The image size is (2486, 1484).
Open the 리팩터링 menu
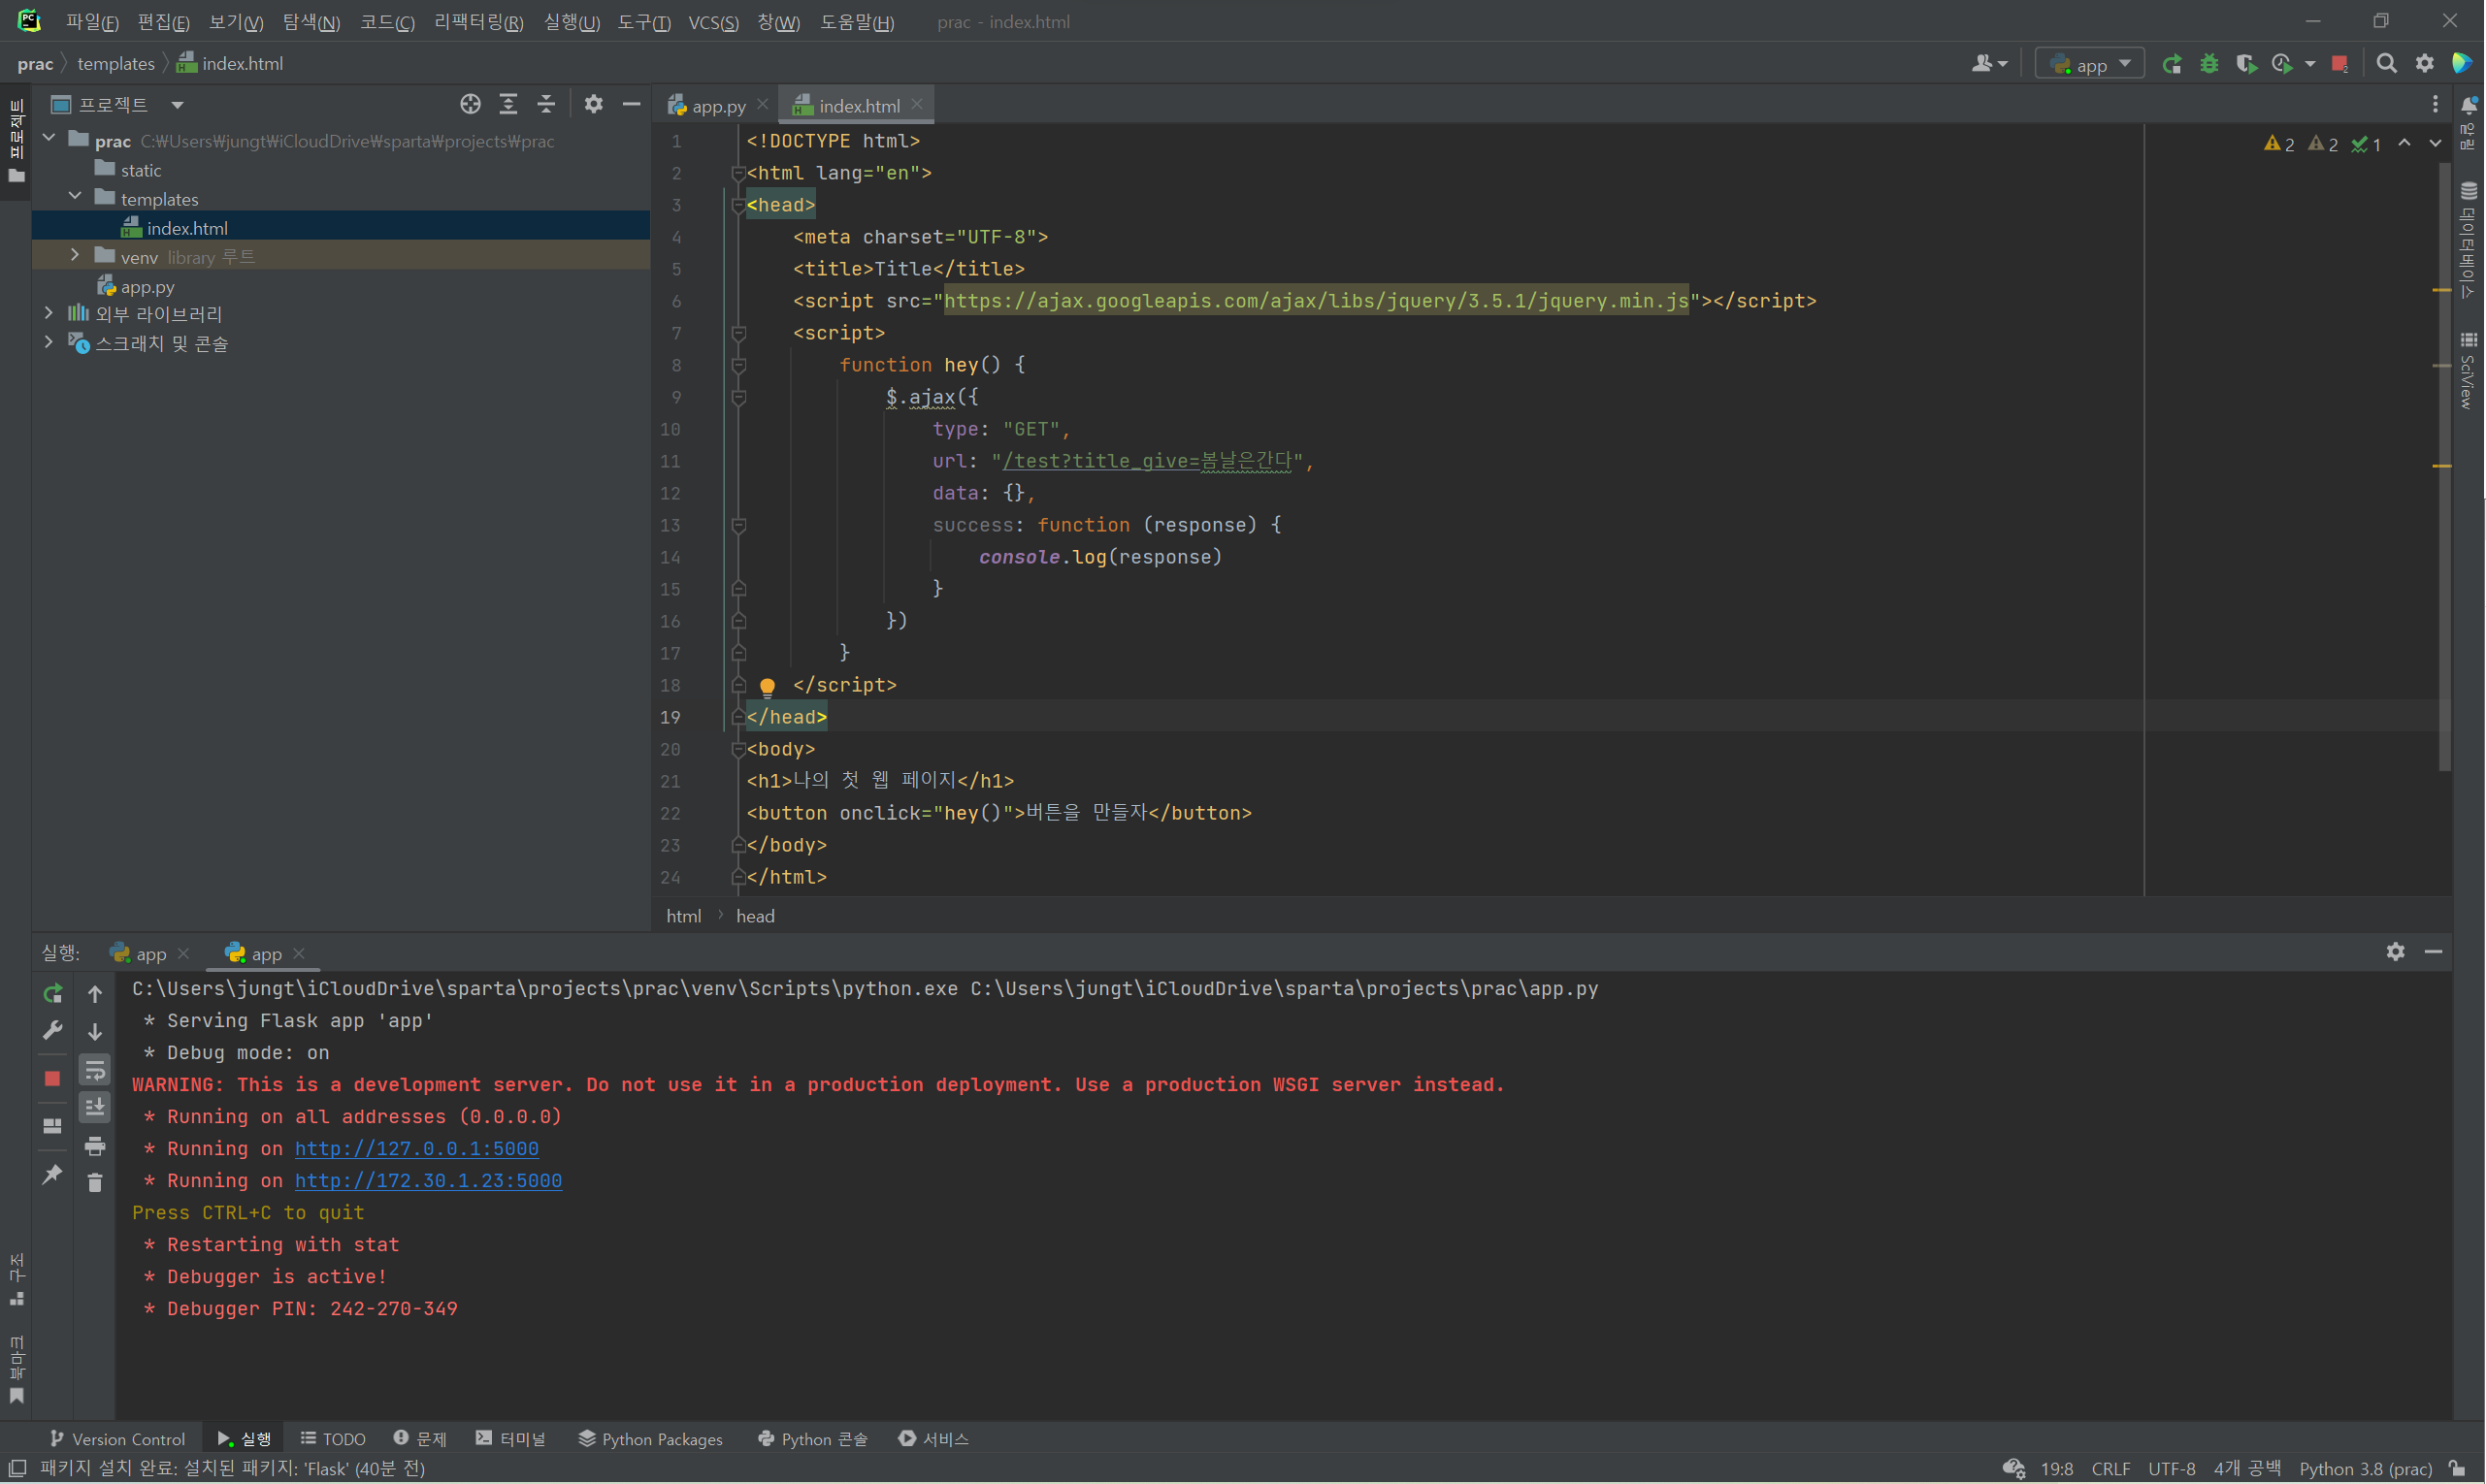pos(478,22)
